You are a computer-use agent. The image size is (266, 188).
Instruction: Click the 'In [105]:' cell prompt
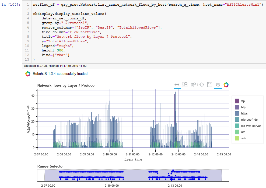pyautogui.click(x=11, y=5)
